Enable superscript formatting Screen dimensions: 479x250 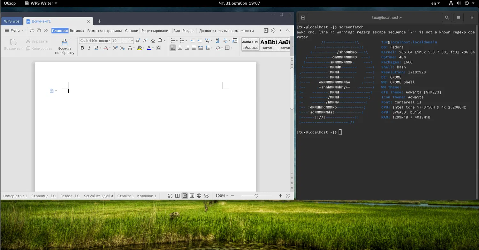tap(115, 48)
